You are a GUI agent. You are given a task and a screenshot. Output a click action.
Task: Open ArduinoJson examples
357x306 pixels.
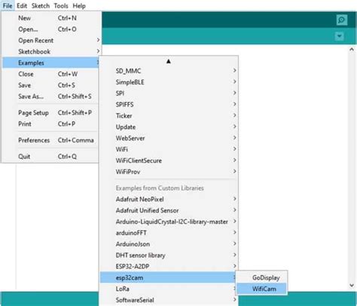[x=169, y=244]
